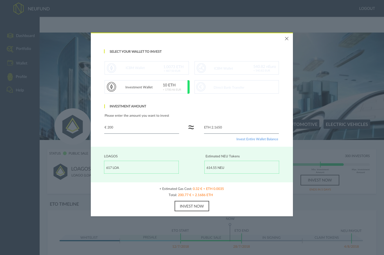This screenshot has width=384, height=255.
Task: Click the Presale timeline segment
Action: click(150, 238)
